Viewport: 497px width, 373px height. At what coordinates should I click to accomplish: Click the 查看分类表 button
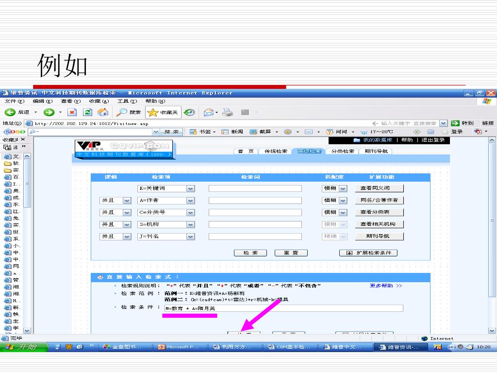380,212
